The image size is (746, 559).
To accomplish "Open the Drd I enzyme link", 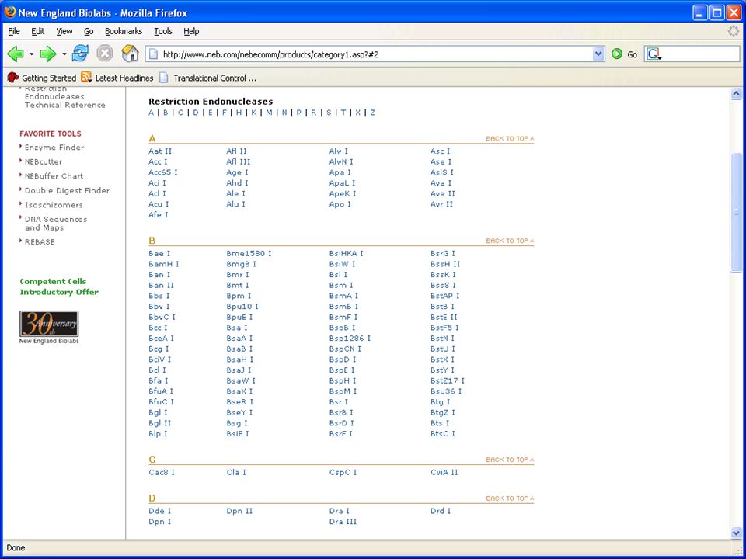I will coord(440,511).
